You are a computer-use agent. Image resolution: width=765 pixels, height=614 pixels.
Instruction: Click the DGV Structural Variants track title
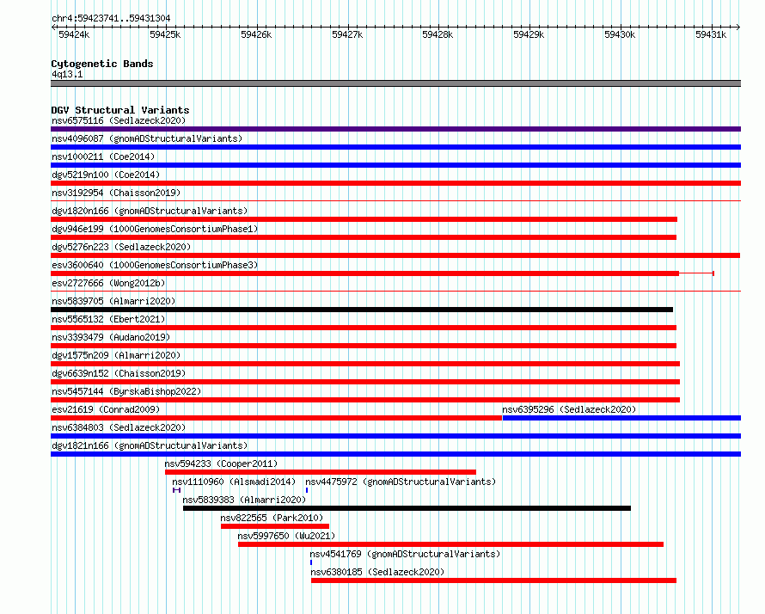tap(120, 110)
